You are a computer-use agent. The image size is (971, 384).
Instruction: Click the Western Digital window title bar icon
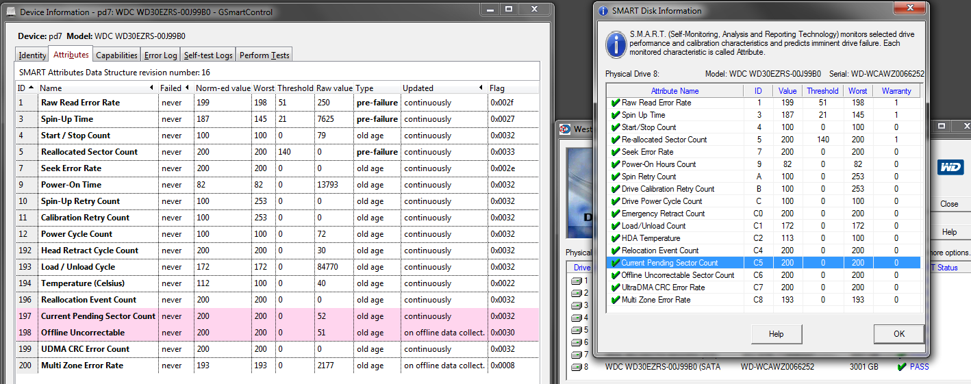pyautogui.click(x=565, y=129)
